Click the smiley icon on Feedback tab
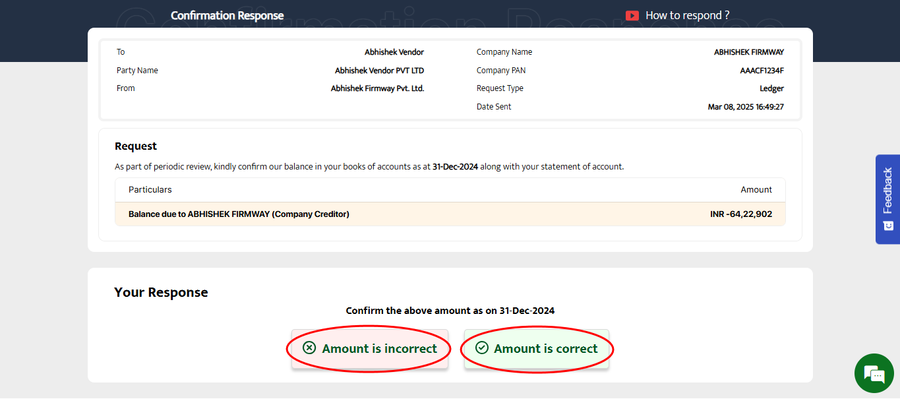900x399 pixels. (x=887, y=226)
